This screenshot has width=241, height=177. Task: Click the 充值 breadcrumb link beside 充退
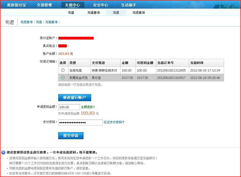point(39,22)
